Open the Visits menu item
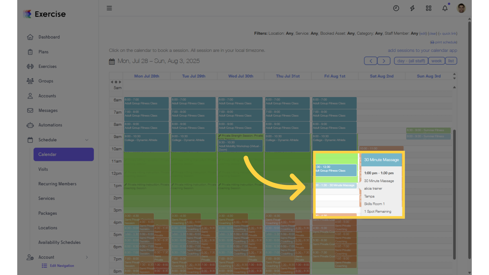 43,169
